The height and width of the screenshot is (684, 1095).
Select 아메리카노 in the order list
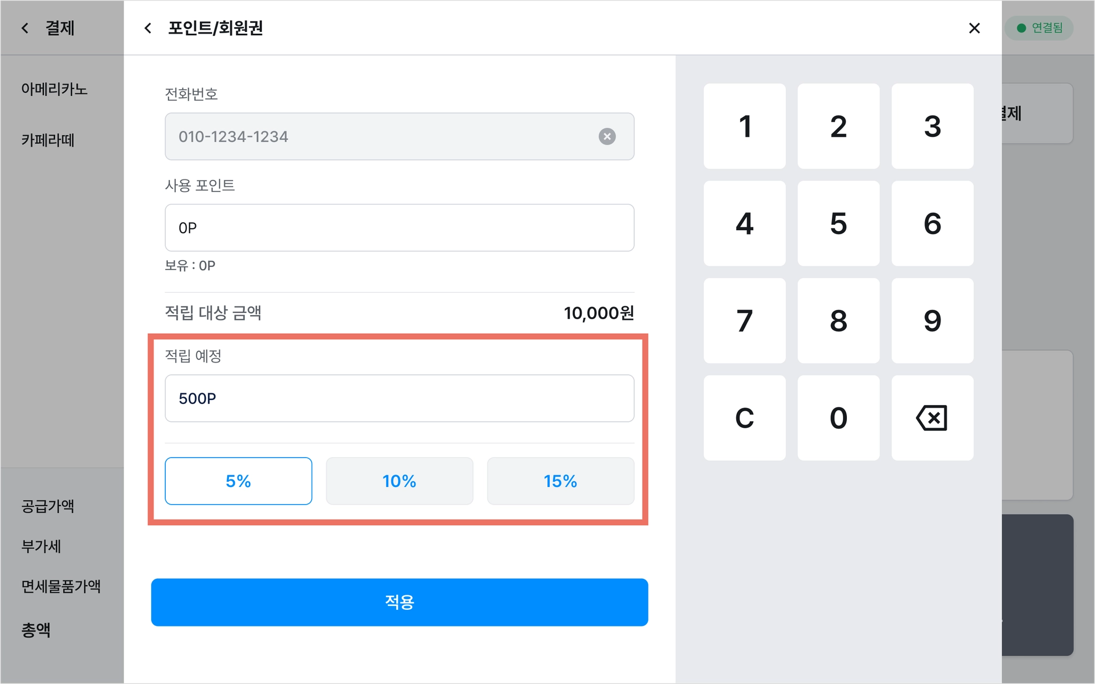click(x=55, y=89)
